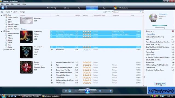
Task: Select Recently Added in the Library
Action: pyautogui.click(x=13, y=33)
